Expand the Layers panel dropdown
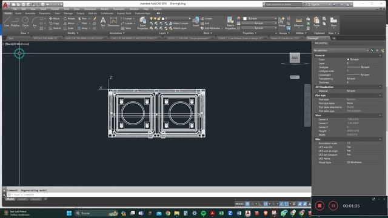Viewport: 388px width, 218px height. click(164, 33)
